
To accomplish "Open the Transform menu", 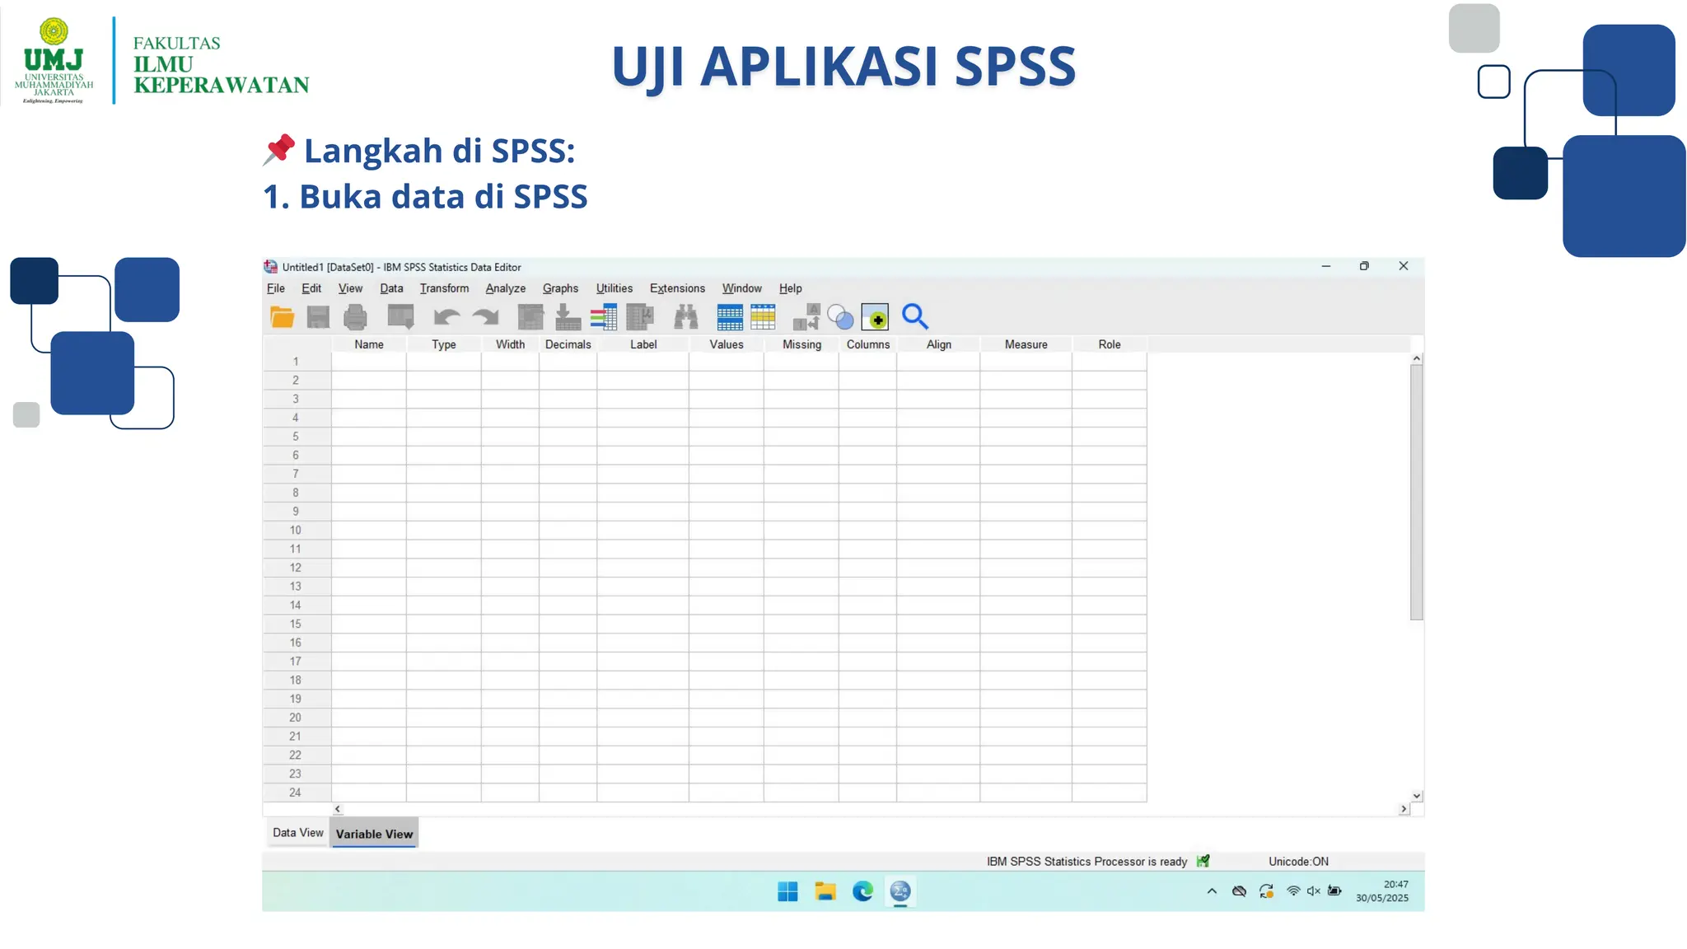I will coord(444,288).
